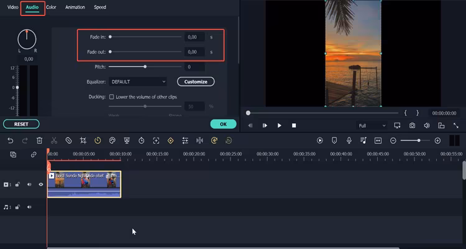Click the Keyframe diamond icon
The height and width of the screenshot is (249, 466).
(171, 141)
